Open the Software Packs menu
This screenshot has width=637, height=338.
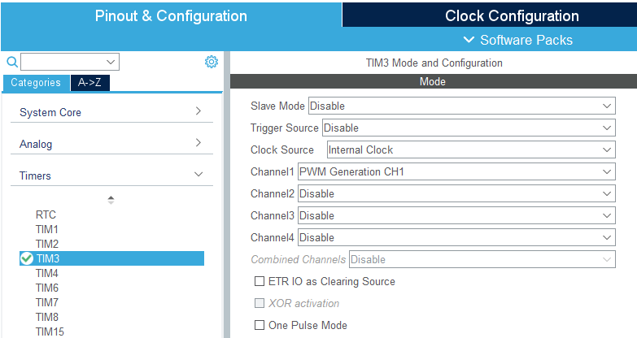point(517,40)
